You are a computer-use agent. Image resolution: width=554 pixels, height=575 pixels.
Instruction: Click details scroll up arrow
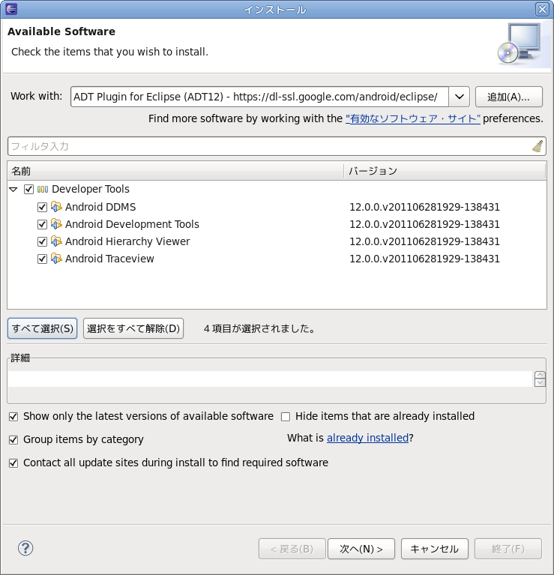[x=540, y=375]
